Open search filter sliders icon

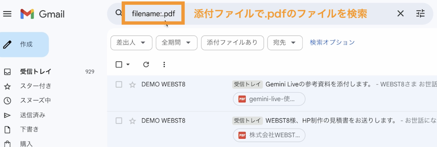tap(420, 14)
